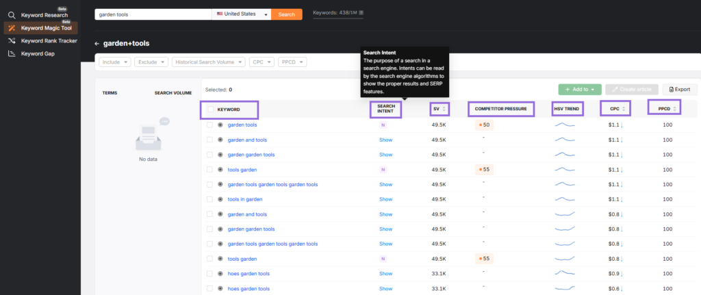The width and height of the screenshot is (701, 295).
Task: Open the PPCD filter dropdown
Action: click(x=292, y=62)
